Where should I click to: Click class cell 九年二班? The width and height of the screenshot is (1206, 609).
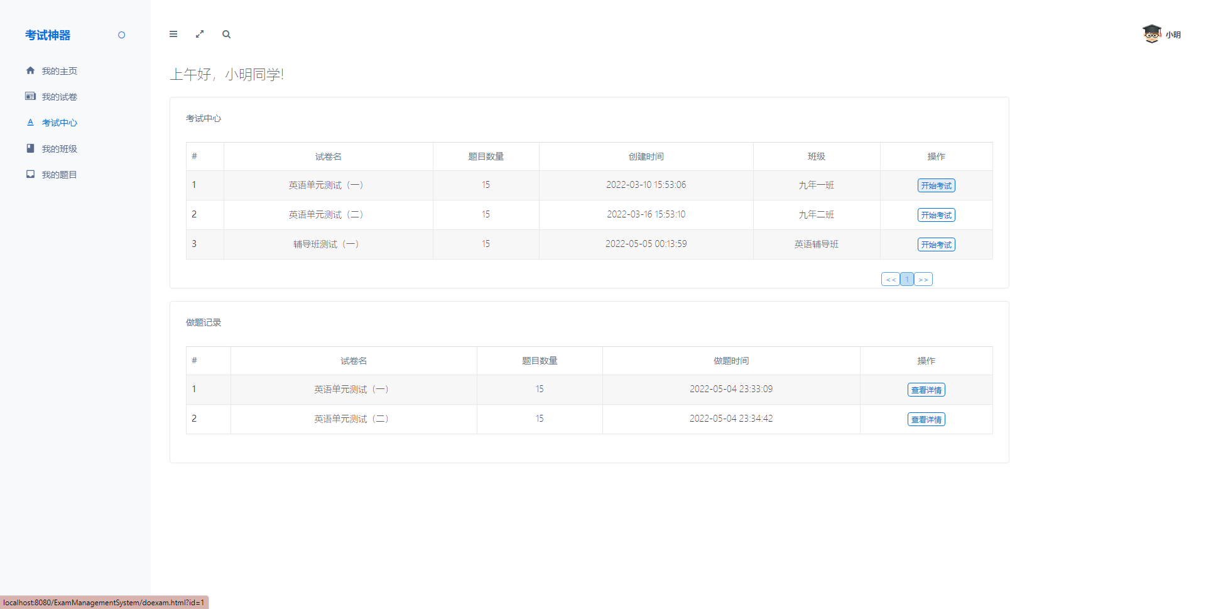(x=816, y=214)
